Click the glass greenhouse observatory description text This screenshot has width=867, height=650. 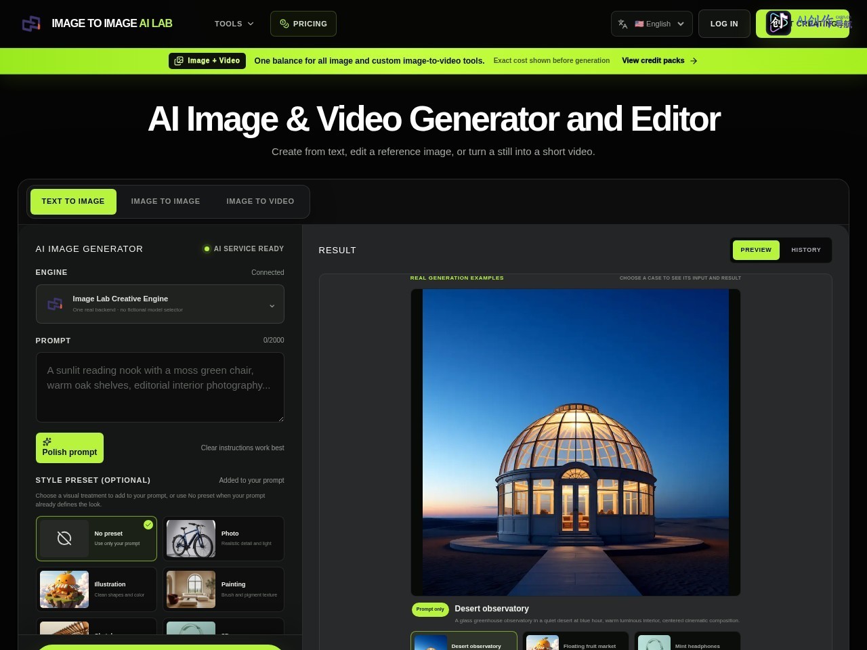[x=597, y=621]
